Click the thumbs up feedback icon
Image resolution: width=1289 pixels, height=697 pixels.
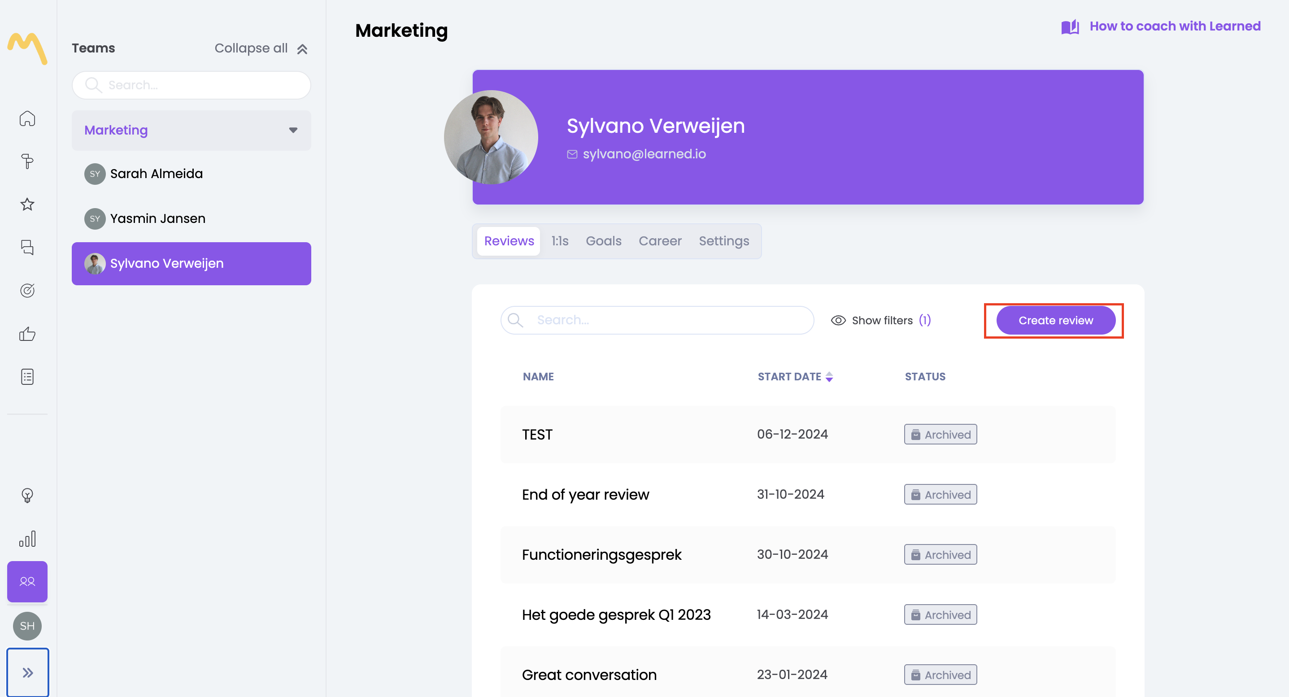pos(27,334)
